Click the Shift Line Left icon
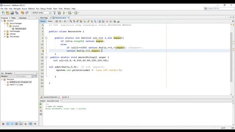Screen dimensions: 235x132 coord(100,21)
